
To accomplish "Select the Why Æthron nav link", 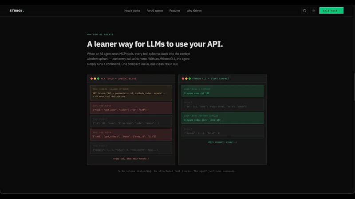I will tap(194, 11).
